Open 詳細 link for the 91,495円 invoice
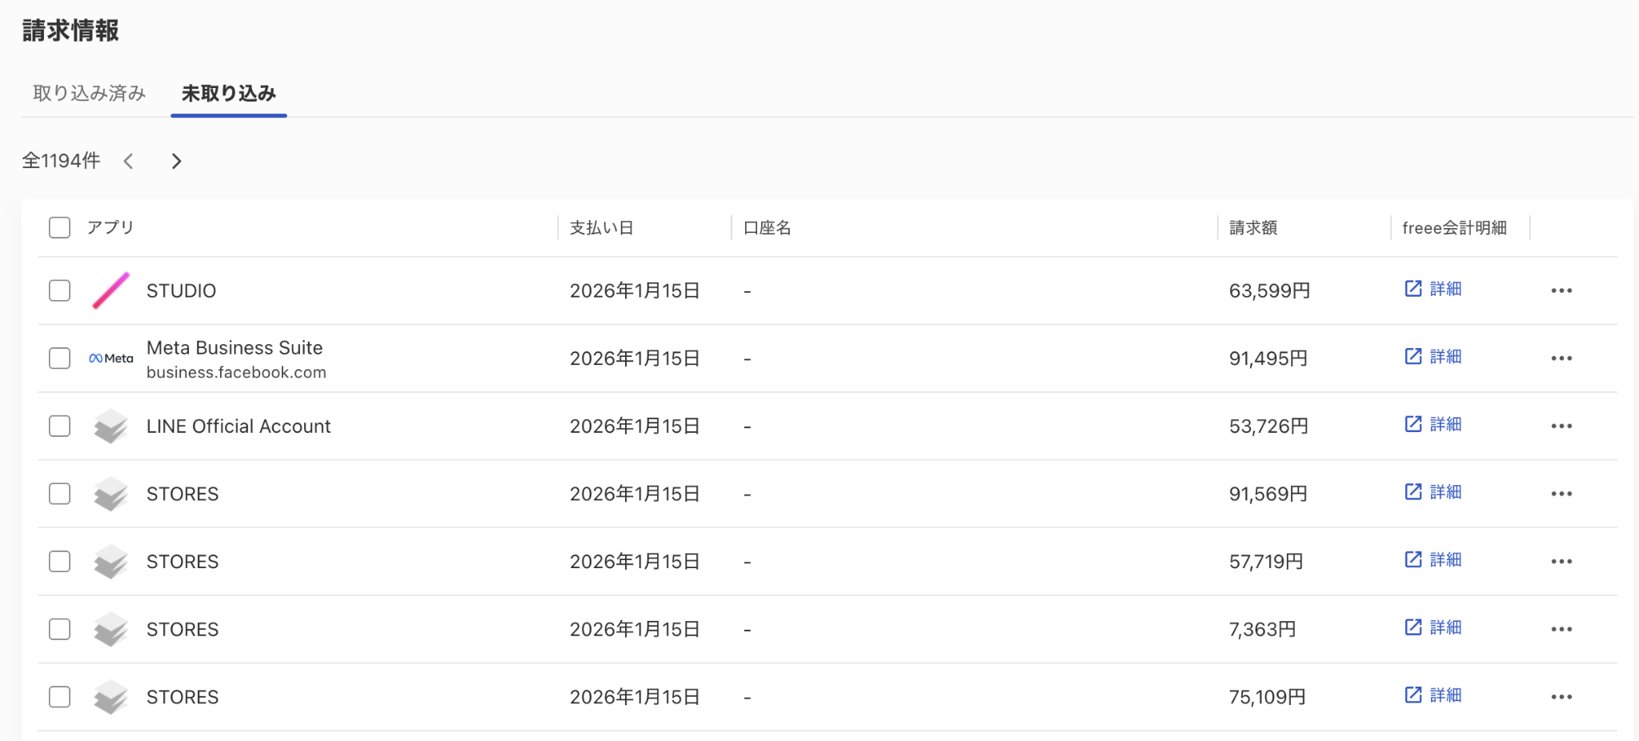Viewport: 1639px width, 741px height. pos(1445,357)
